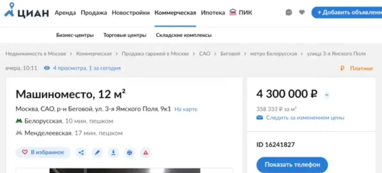Open the messages chat icon
This screenshot has height=173, width=382.
click(288, 12)
